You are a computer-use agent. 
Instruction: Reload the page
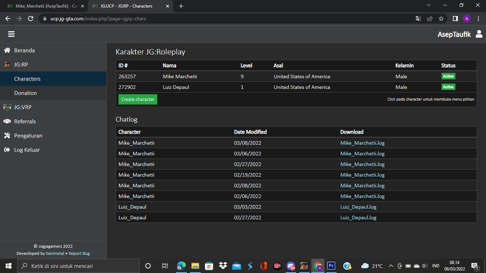31,19
